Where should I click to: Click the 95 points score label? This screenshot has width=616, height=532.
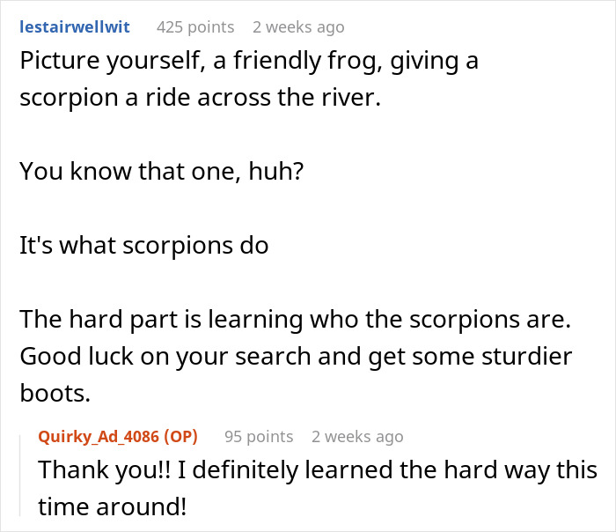tap(259, 437)
